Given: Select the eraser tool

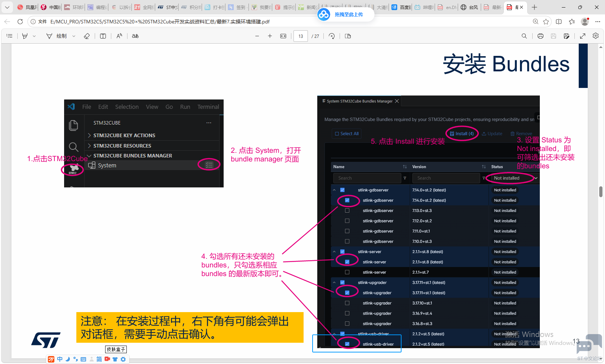Looking at the screenshot, I should (87, 36).
